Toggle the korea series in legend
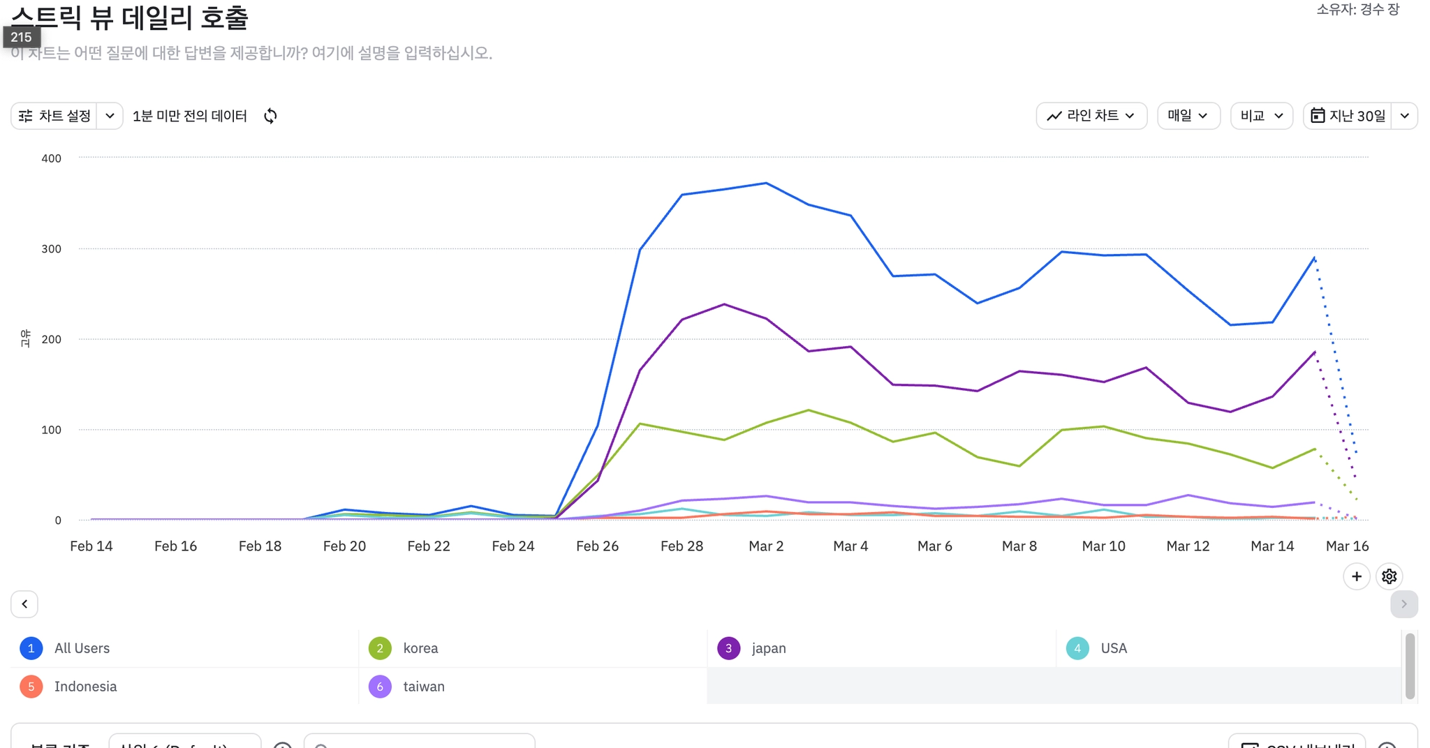 point(420,648)
